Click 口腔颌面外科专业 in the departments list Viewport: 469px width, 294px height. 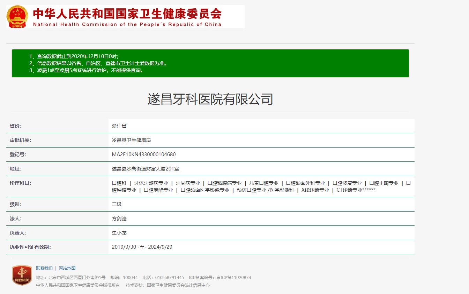click(x=305, y=183)
